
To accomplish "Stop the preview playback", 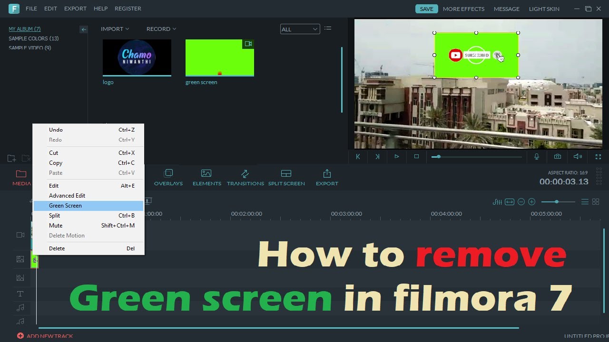I will coord(416,156).
